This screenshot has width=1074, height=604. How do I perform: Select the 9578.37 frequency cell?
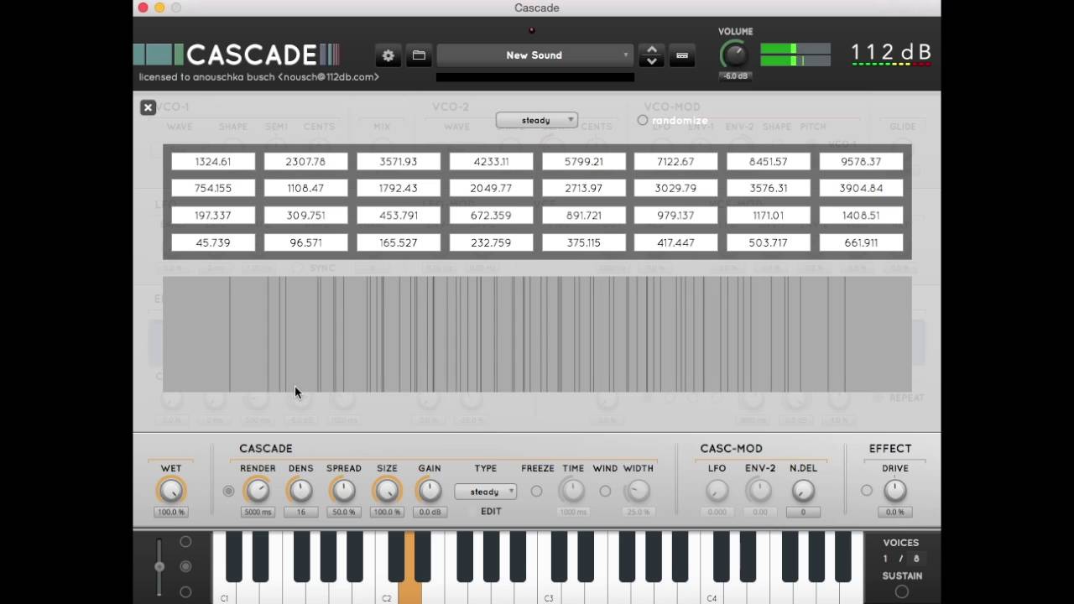point(861,161)
